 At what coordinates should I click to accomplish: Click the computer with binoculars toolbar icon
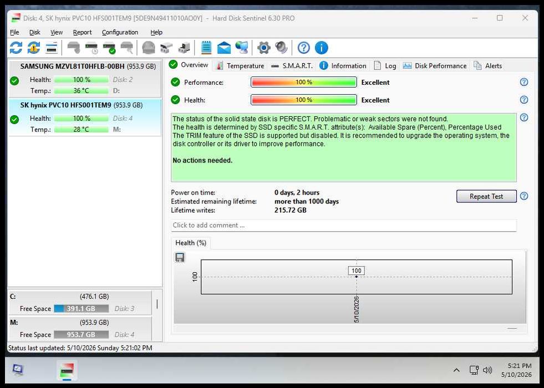point(184,48)
